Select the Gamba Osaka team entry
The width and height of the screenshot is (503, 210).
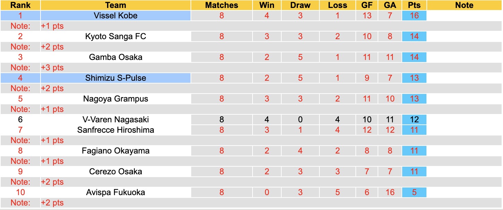[115, 57]
